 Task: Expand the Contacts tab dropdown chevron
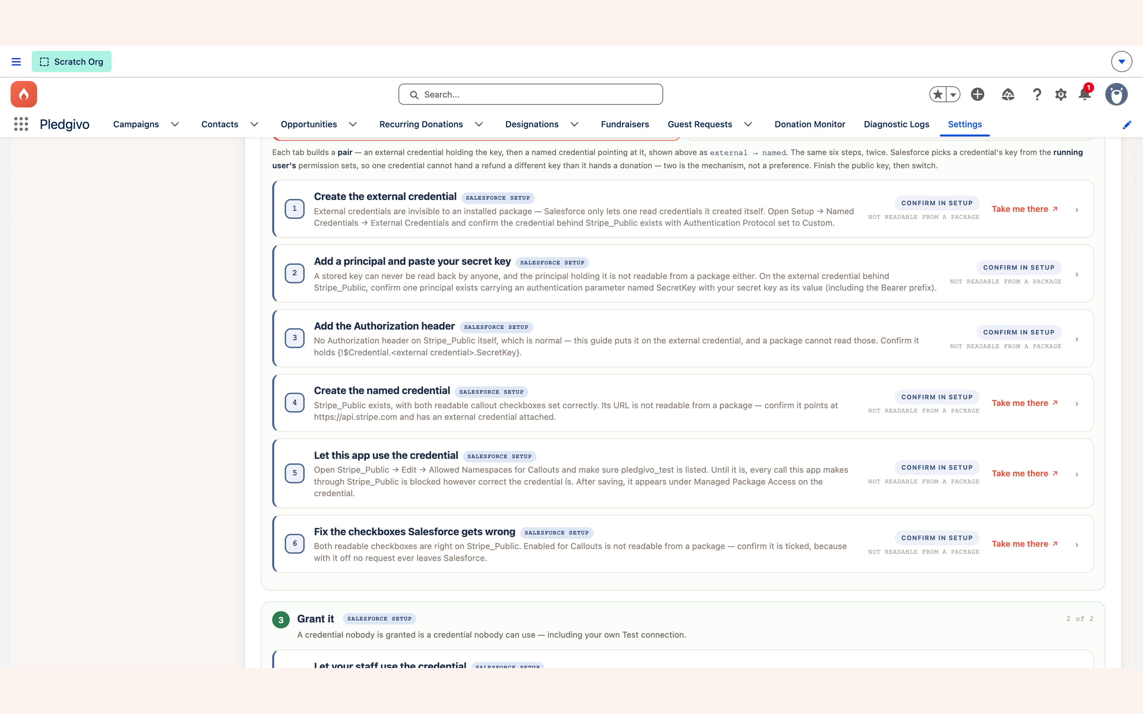point(254,124)
